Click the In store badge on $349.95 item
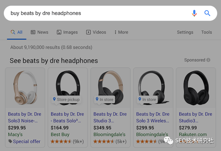The width and height of the screenshot is (221, 151). (x=105, y=100)
